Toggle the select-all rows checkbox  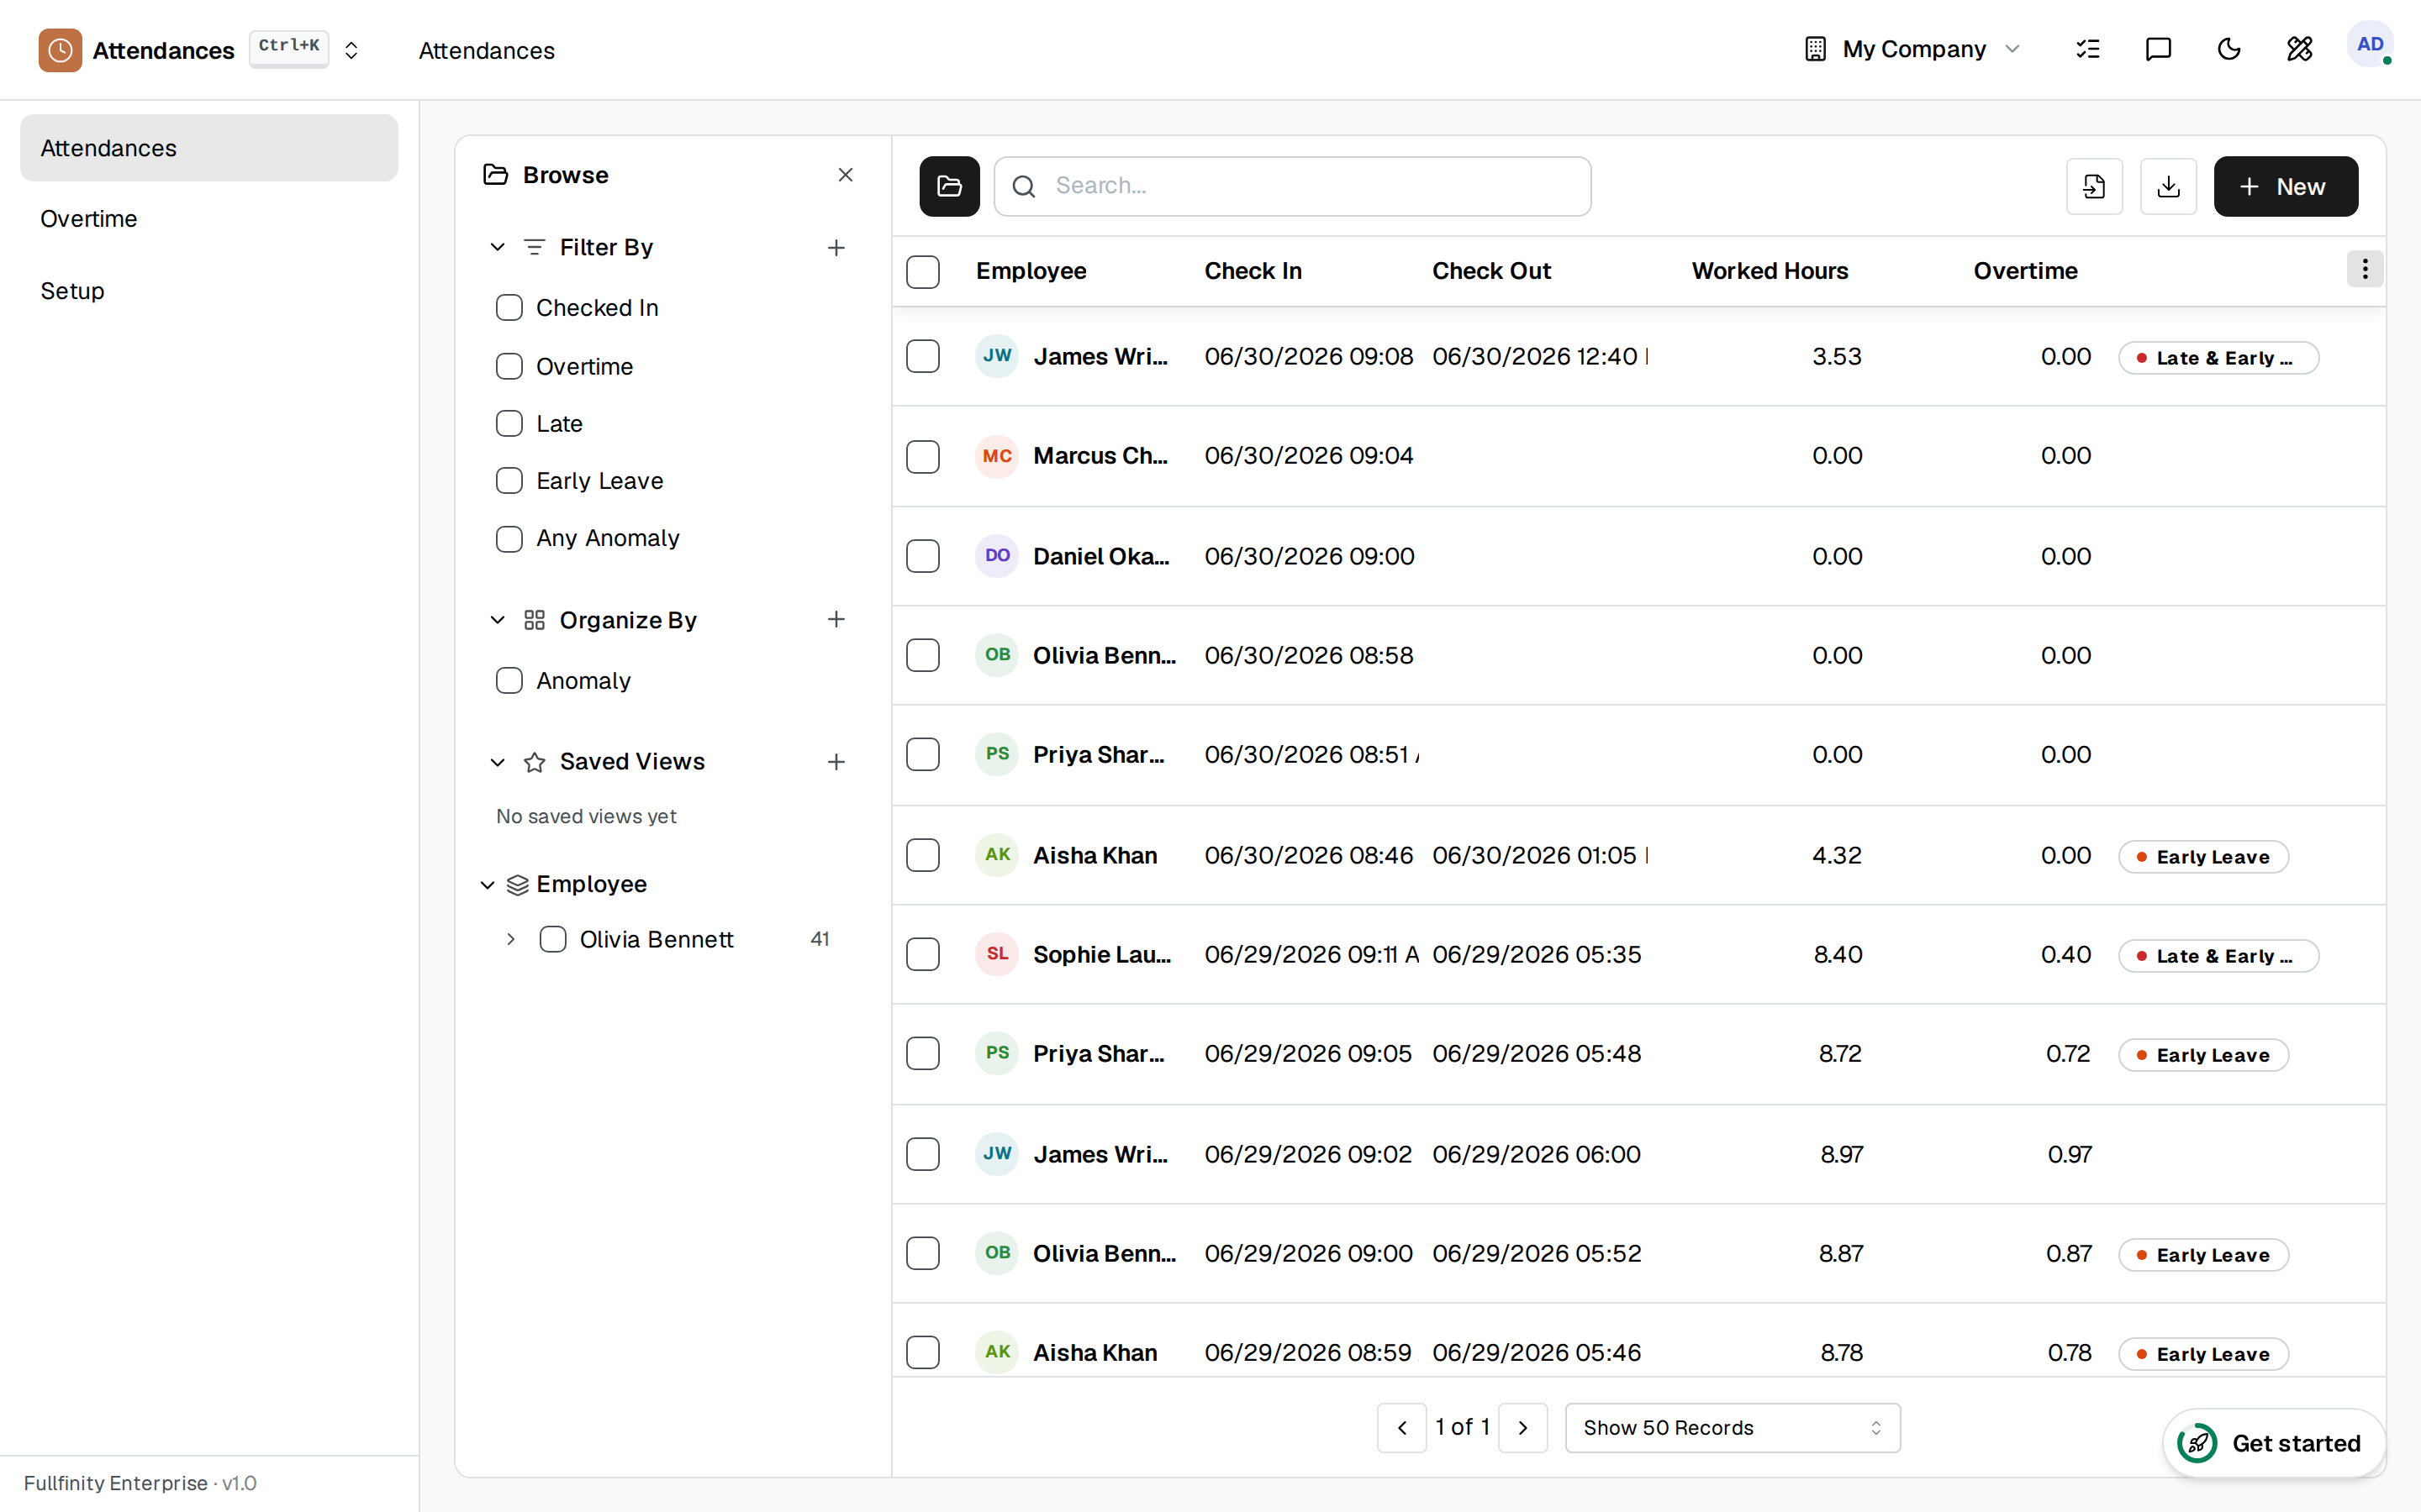tap(922, 271)
